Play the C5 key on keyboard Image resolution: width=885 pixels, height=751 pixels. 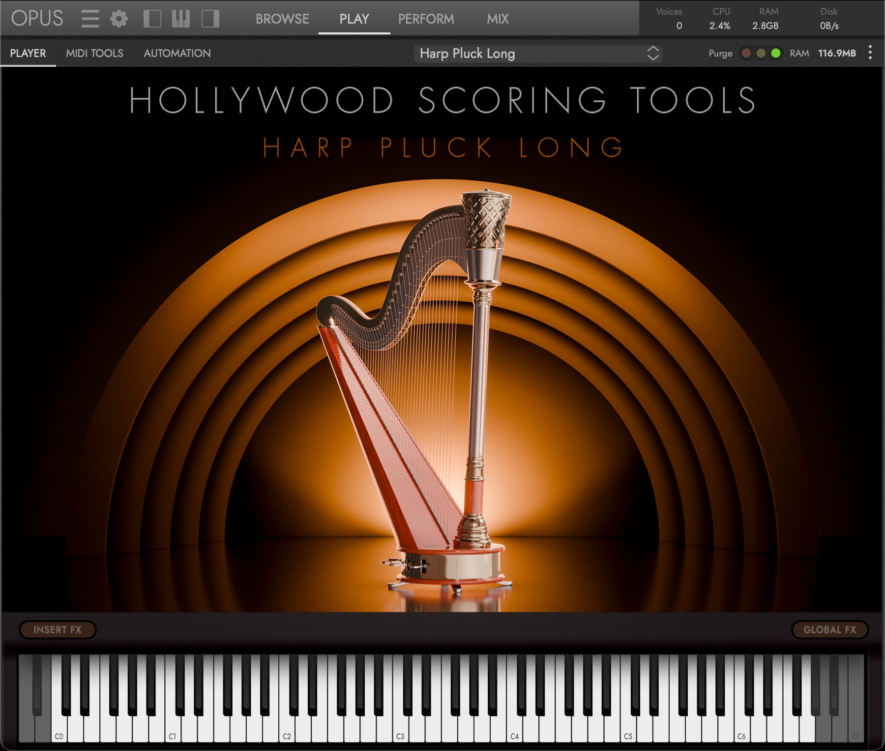coord(628,727)
